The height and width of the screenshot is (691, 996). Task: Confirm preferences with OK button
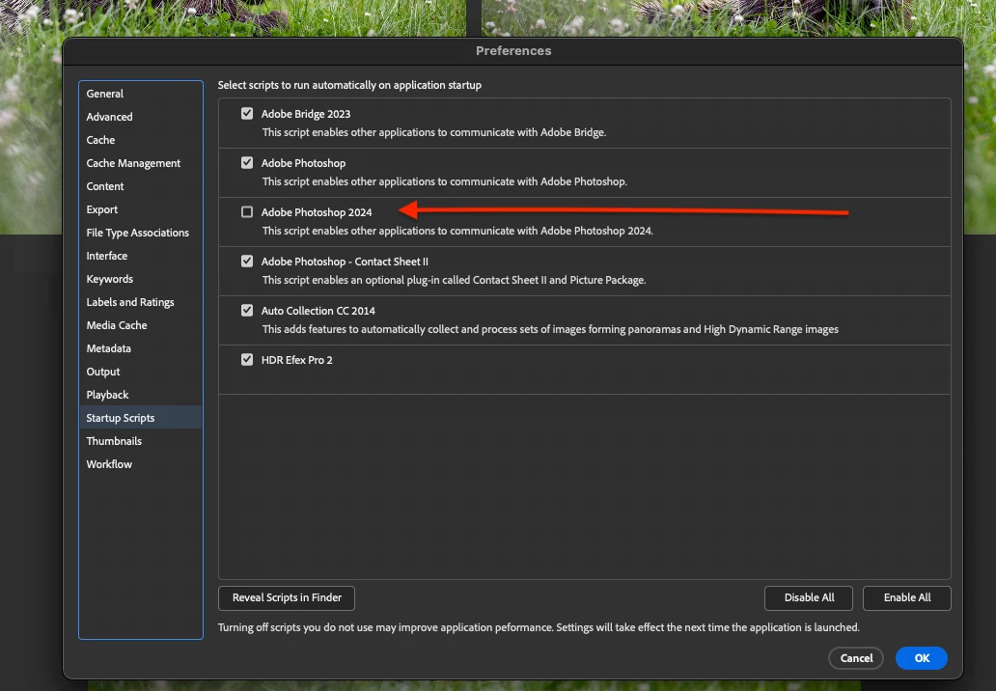pyautogui.click(x=922, y=658)
